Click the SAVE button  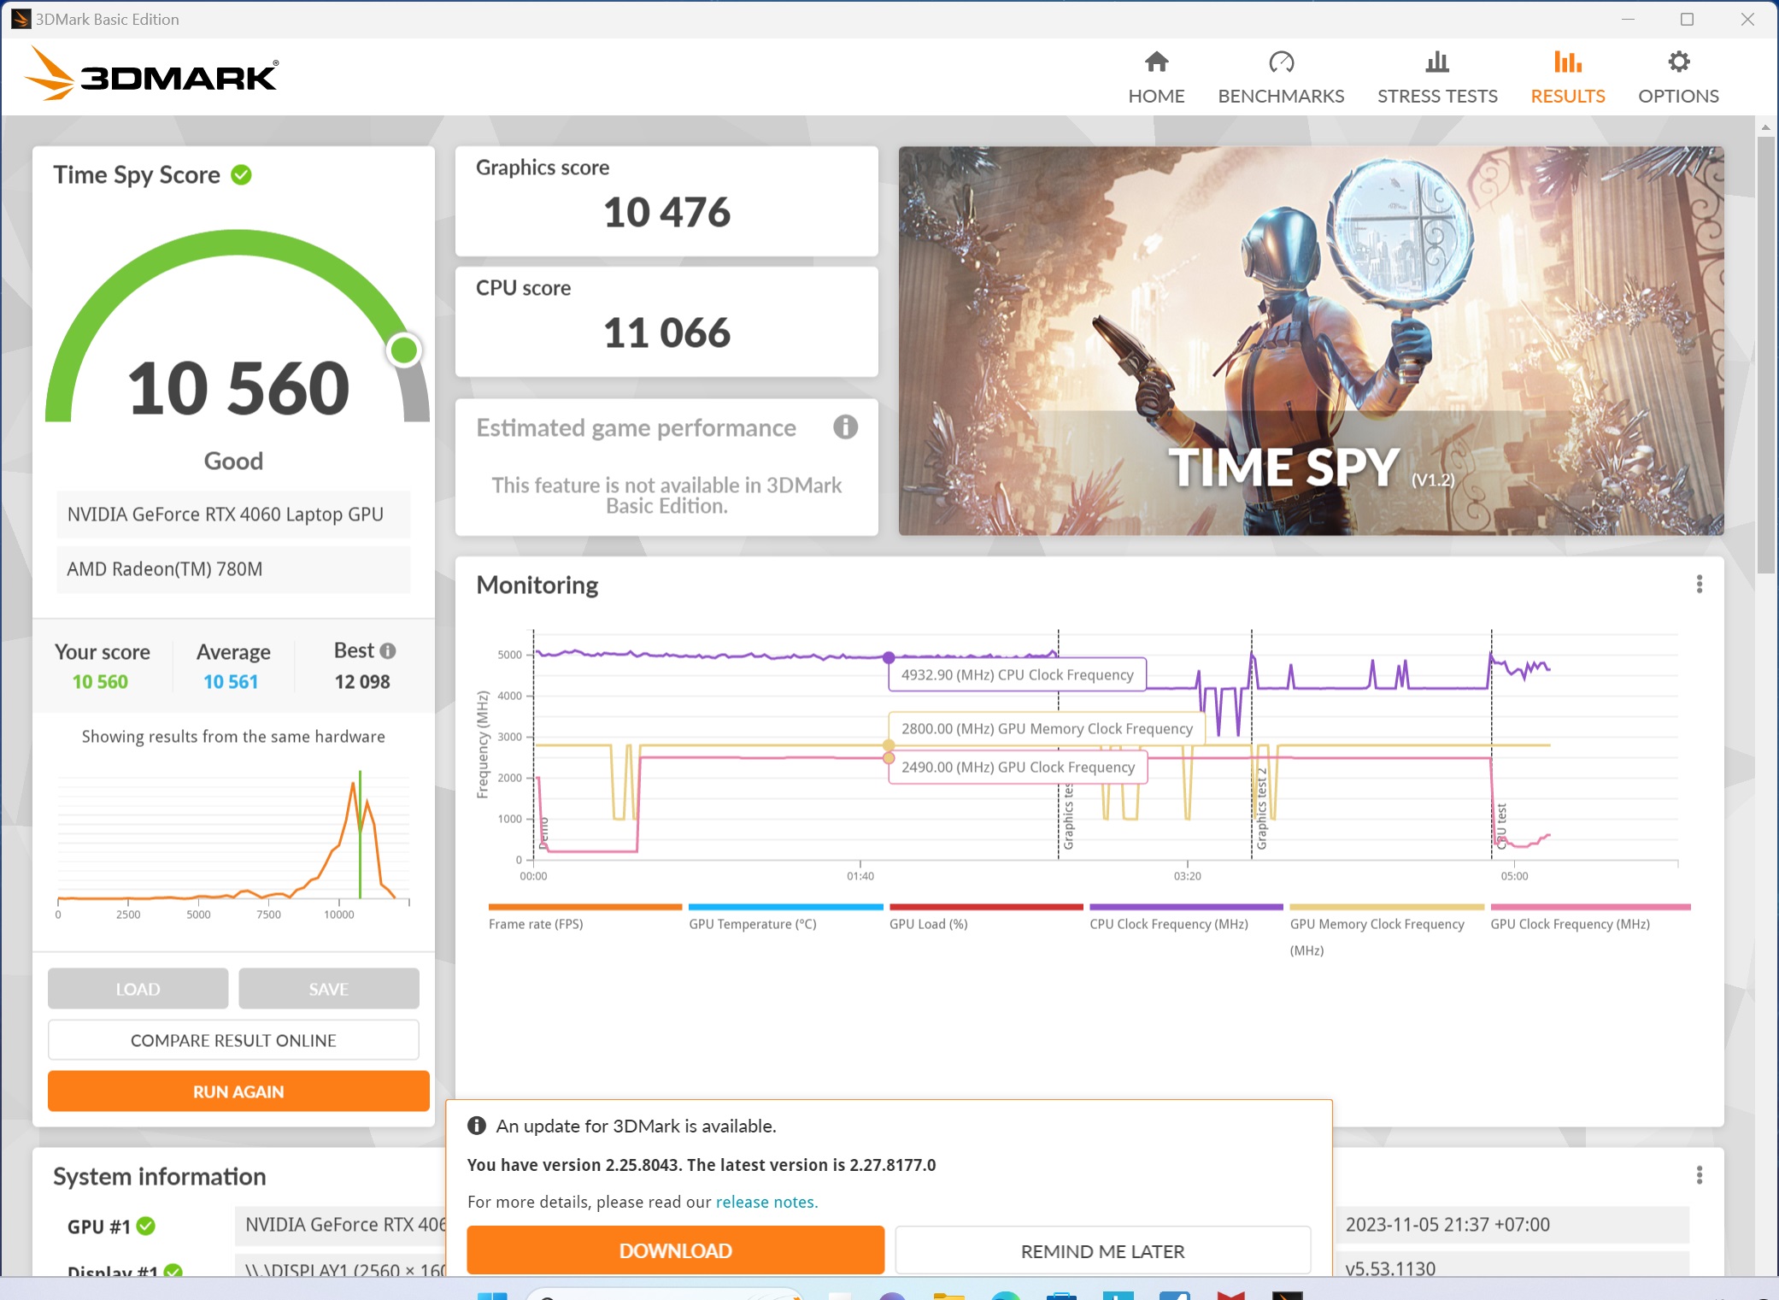click(328, 988)
